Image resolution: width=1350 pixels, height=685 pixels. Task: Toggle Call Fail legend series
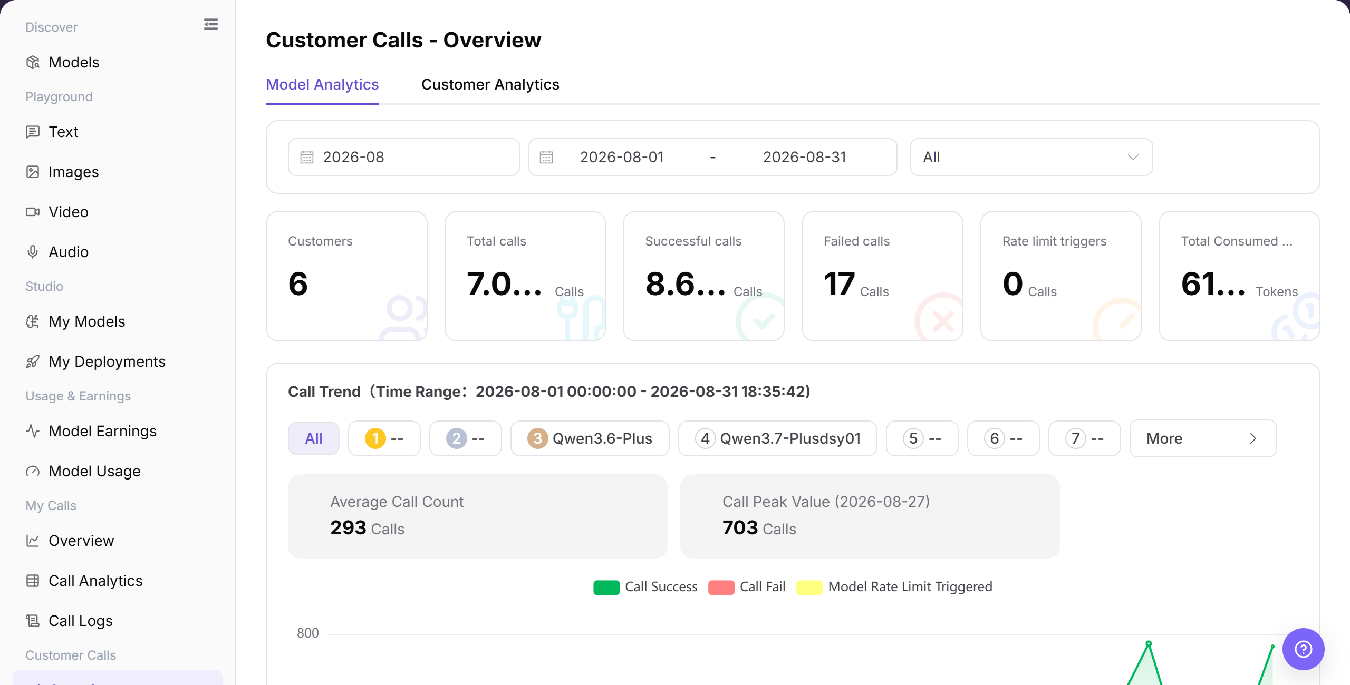tap(747, 587)
